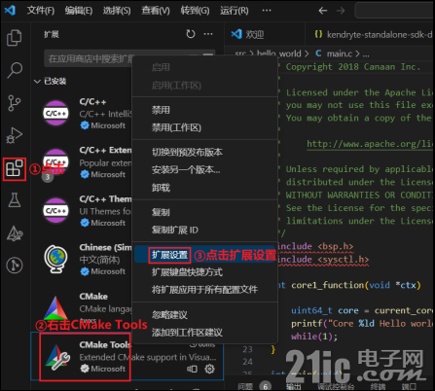Open the CMake view in activity bar
435x391 pixels.
click(15, 233)
